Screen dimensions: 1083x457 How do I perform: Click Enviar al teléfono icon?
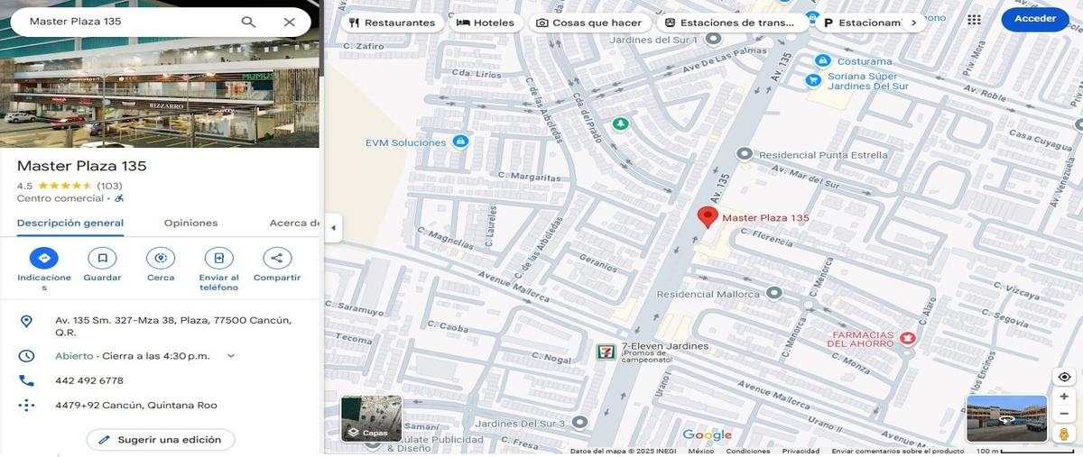218,259
